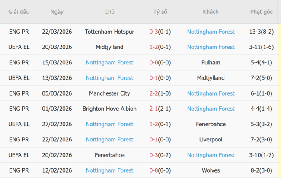Image resolution: width=281 pixels, height=180 pixels.
Task: Select the Tỷ số column header
Action: 160,12
